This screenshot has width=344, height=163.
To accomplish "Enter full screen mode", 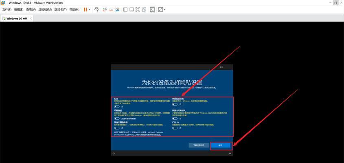I will point(138,9).
